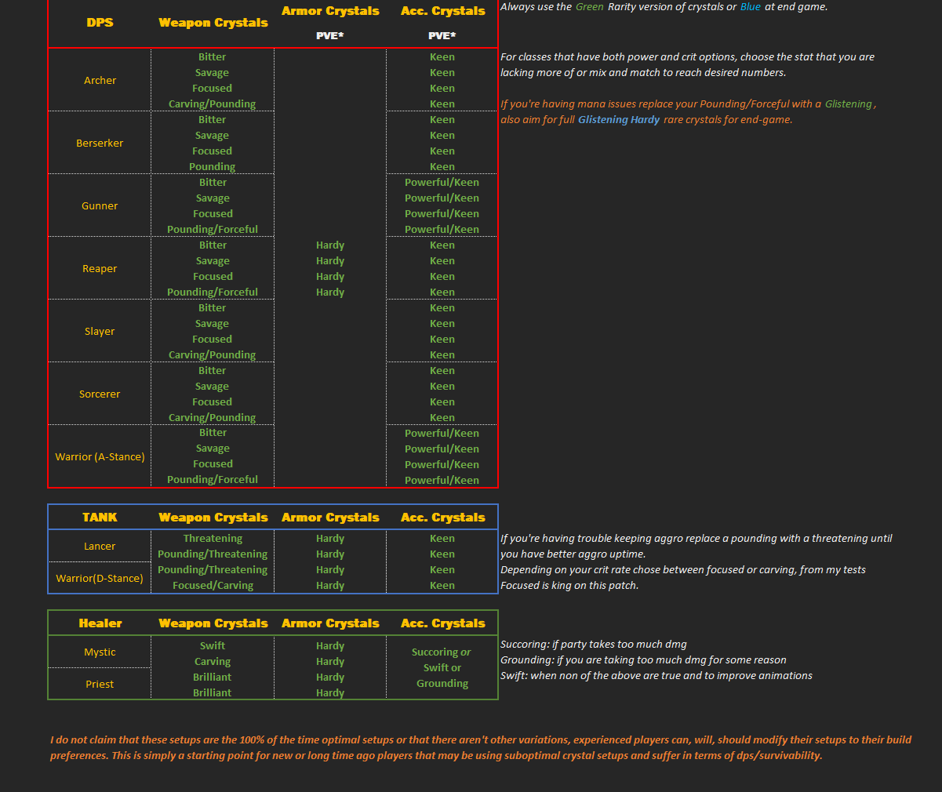Click the 'I do not claim' disclaimer text
The height and width of the screenshot is (792, 942).
coord(481,747)
